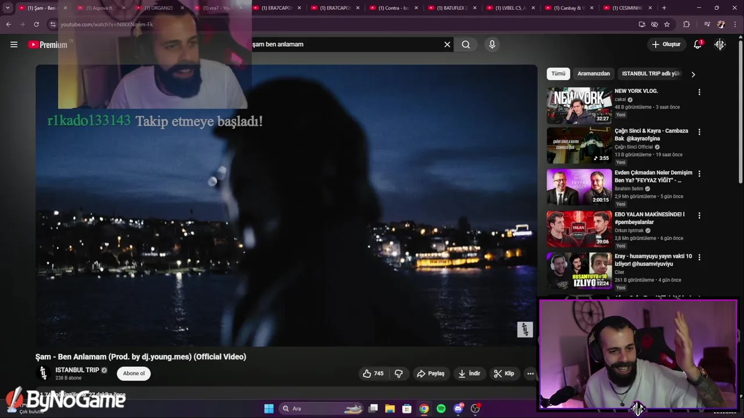Click the Windows taskbar Ara search box
Viewport: 744px width, 418px height.
[323, 409]
